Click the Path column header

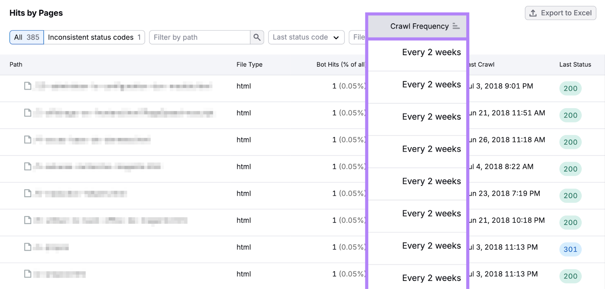(16, 65)
